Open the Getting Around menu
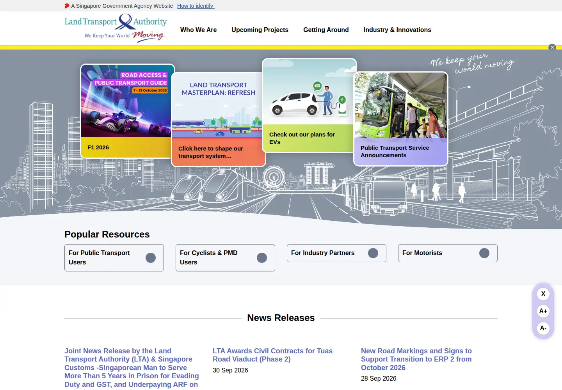This screenshot has height=390, width=562. [x=326, y=30]
